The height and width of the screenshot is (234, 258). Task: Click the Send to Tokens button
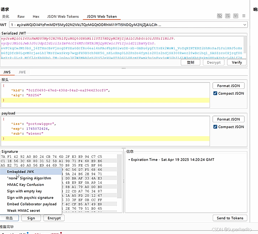[230, 218]
